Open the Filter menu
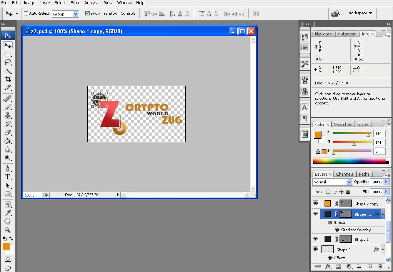Screen dimensions: 393x272 click(x=75, y=3)
